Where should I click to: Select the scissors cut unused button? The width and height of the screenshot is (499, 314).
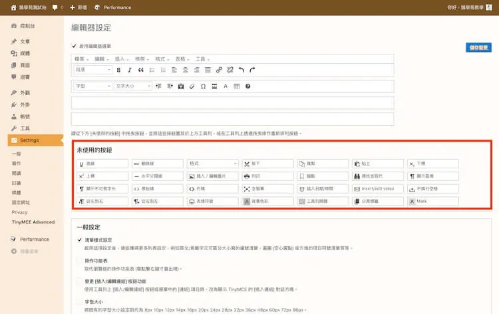tap(267, 164)
